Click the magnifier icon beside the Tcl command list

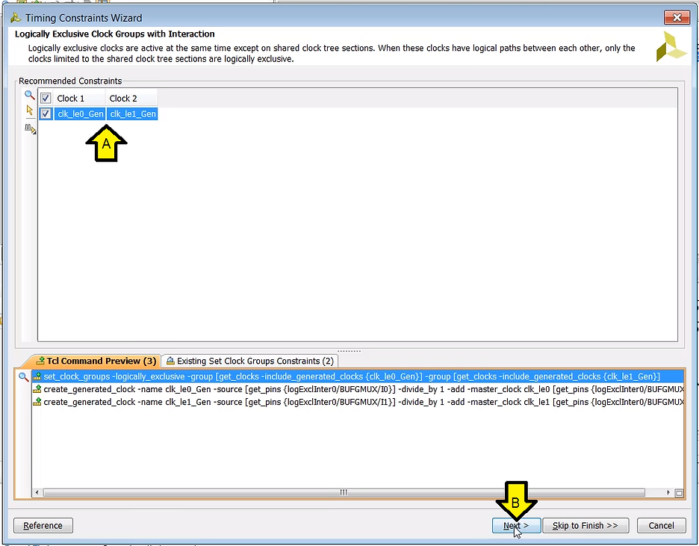tap(23, 377)
